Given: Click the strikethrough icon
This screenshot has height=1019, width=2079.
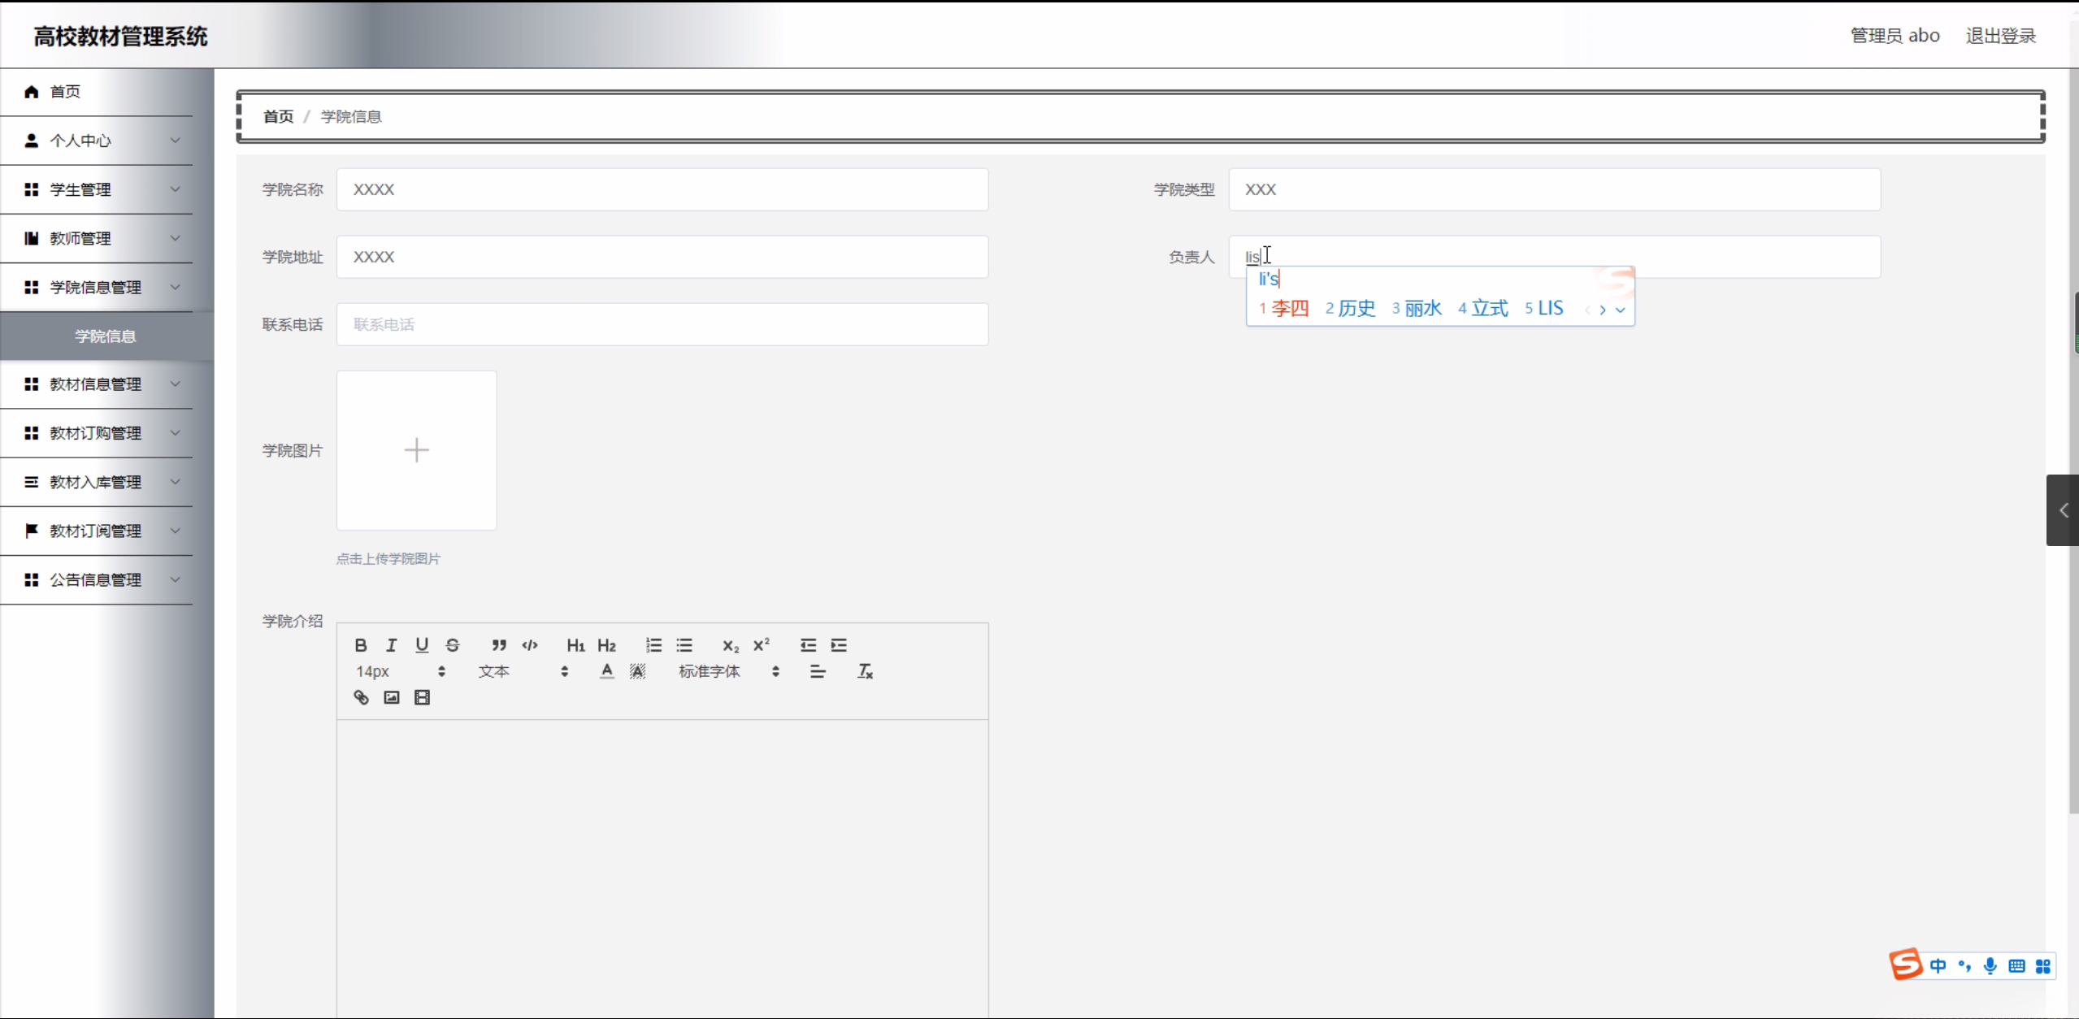Looking at the screenshot, I should (453, 645).
